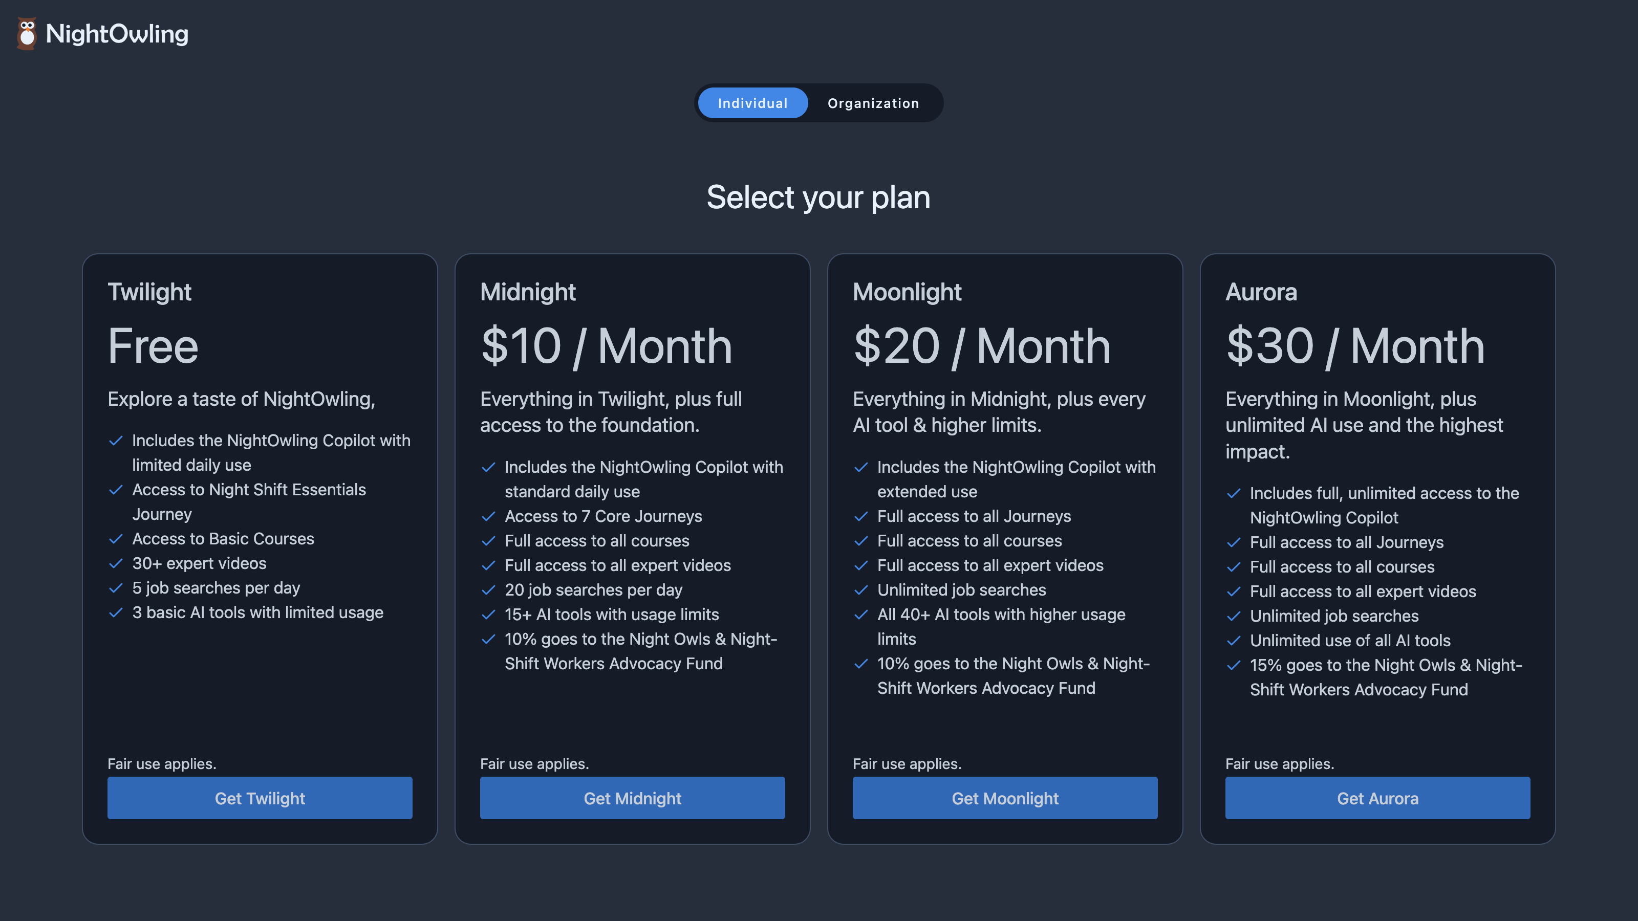Click checkmark next to 5 job searches per day
Screen dimensions: 1638x921
tap(116, 588)
